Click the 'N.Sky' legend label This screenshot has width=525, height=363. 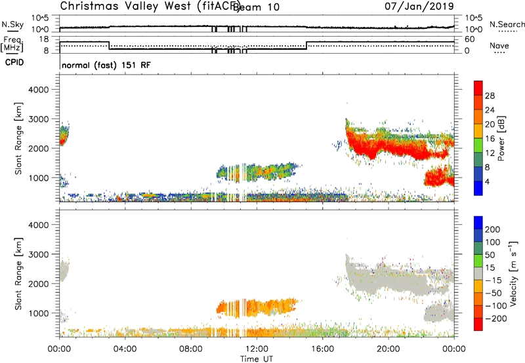click(x=12, y=24)
